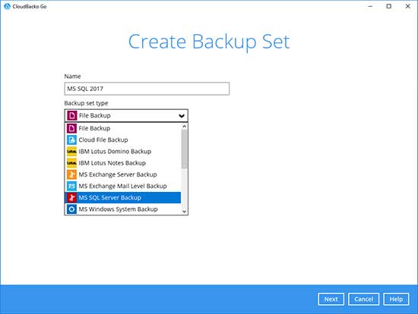The image size is (418, 314).
Task: Click the IBM Lotus Domino Backup icon
Action: (x=71, y=152)
